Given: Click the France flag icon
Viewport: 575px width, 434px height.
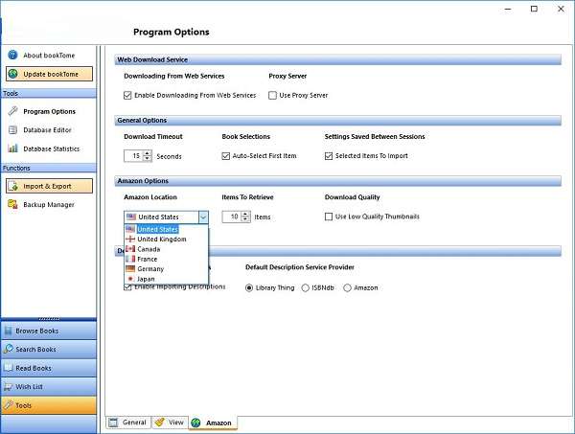Looking at the screenshot, I should tap(130, 259).
